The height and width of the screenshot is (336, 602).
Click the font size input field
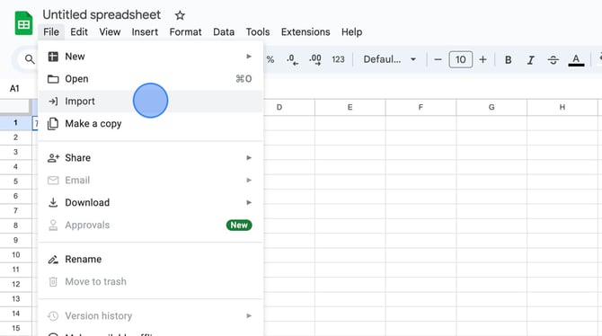pos(460,59)
